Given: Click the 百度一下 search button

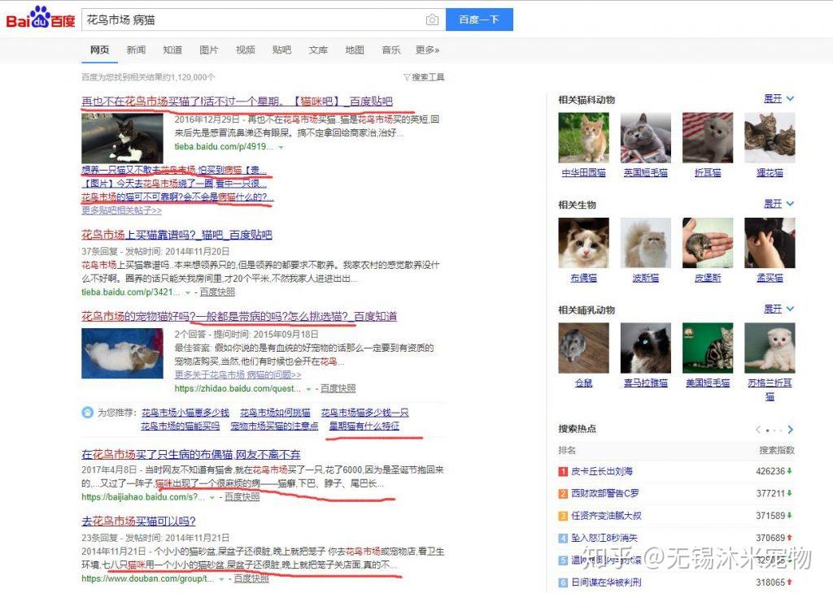Looking at the screenshot, I should pyautogui.click(x=479, y=19).
